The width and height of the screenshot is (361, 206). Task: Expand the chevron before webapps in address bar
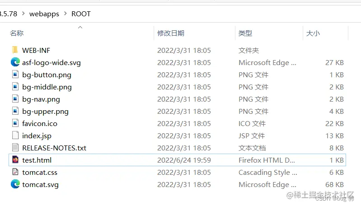point(23,14)
